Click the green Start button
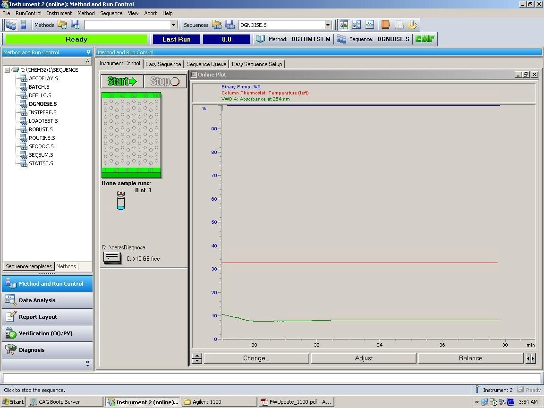The width and height of the screenshot is (544, 408). coord(122,81)
